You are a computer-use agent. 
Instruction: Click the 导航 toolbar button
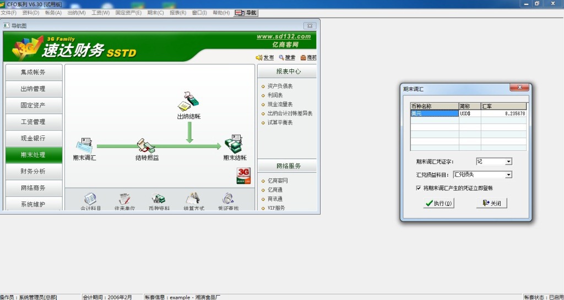[x=246, y=13]
